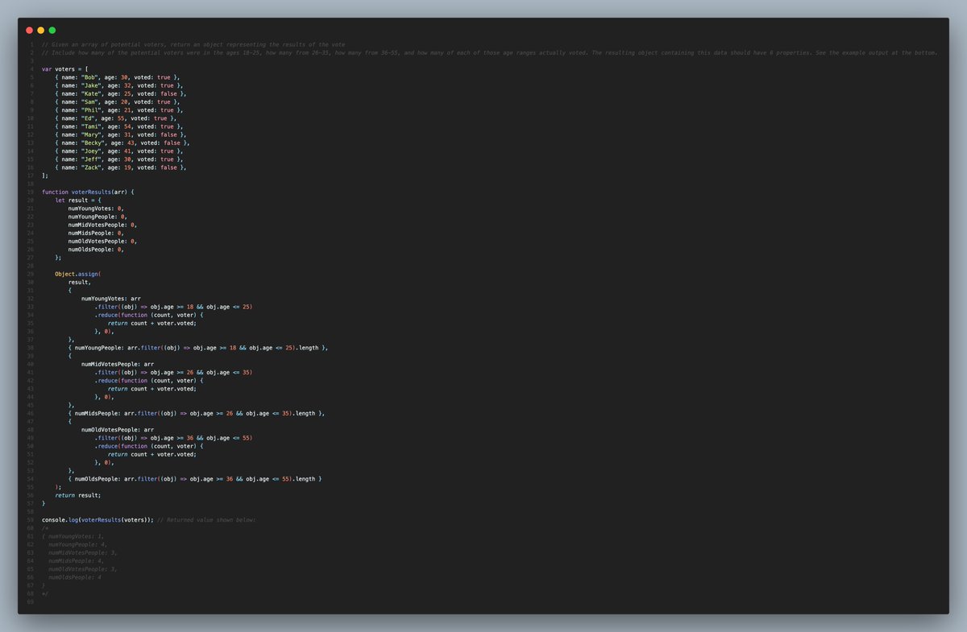Click the "function voterResults(arr) {" line
The image size is (967, 632).
pos(88,192)
